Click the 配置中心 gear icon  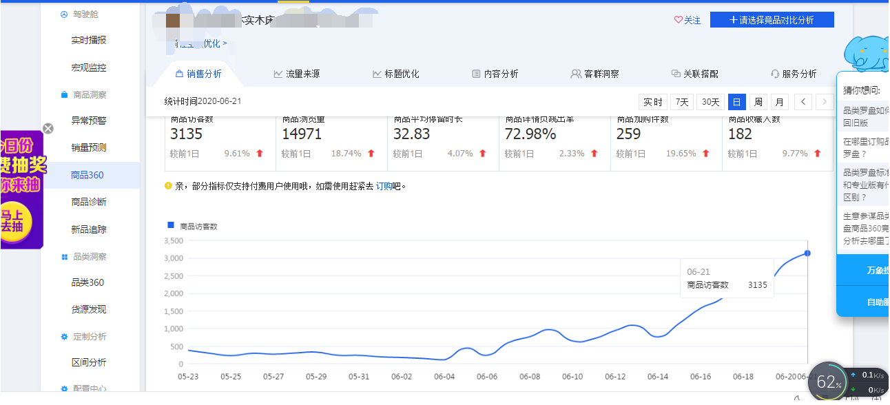point(64,389)
